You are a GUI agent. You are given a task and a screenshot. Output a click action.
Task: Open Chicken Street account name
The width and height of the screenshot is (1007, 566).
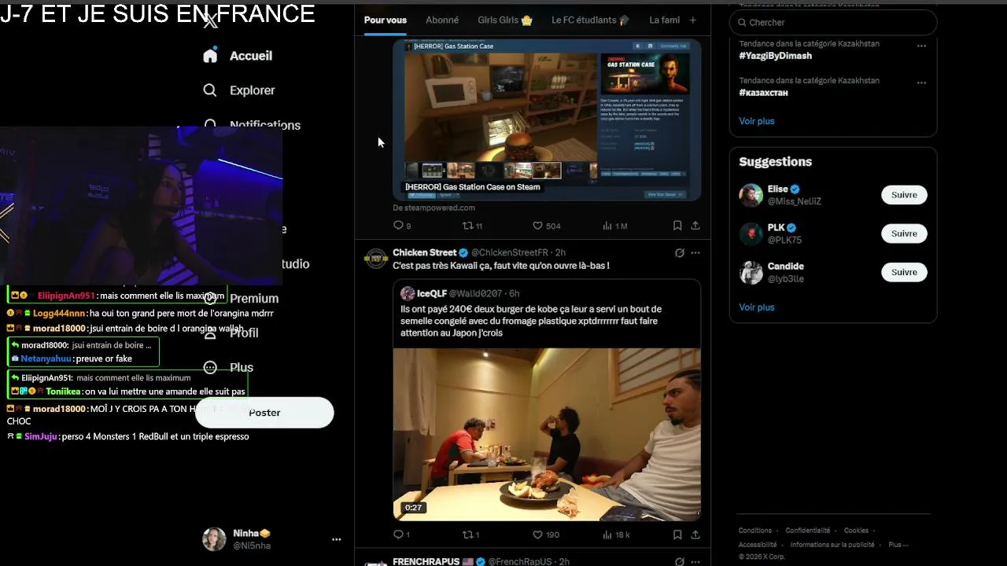tap(425, 252)
